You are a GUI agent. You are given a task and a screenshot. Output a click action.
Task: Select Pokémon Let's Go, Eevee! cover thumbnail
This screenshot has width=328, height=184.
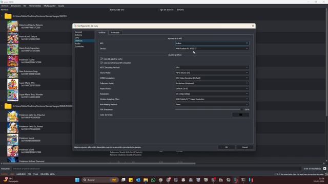(x=13, y=128)
